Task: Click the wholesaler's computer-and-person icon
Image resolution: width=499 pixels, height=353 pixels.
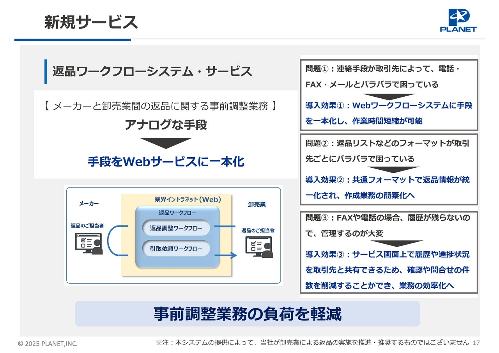Action: pos(257,247)
